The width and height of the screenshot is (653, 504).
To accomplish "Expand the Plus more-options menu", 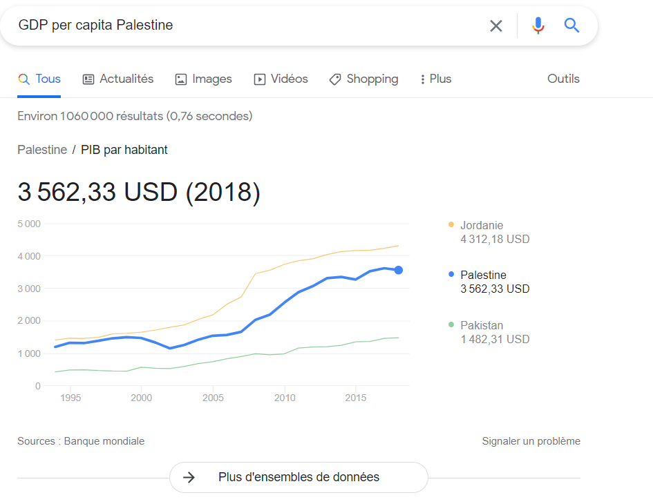I will tap(435, 79).
